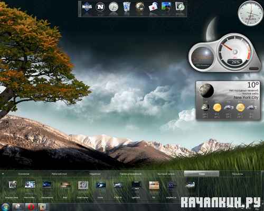Click the large moon icon in the weather gadget
The width and height of the screenshot is (264, 211).
tap(206, 91)
